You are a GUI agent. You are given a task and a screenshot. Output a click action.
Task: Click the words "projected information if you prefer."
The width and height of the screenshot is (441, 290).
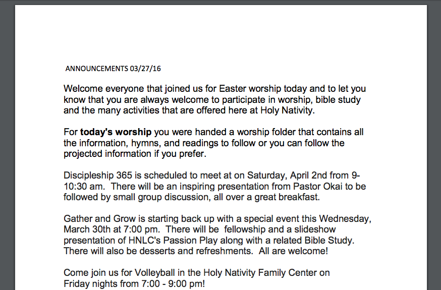pos(136,154)
